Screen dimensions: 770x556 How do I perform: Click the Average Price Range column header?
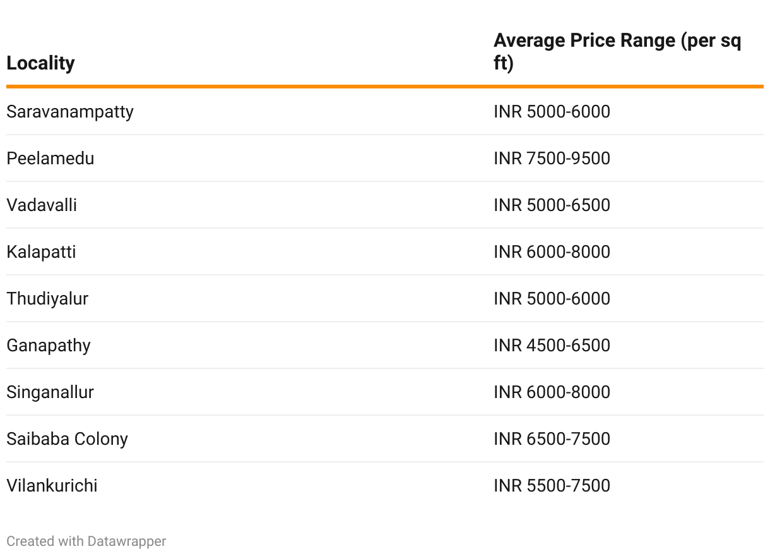click(x=617, y=52)
